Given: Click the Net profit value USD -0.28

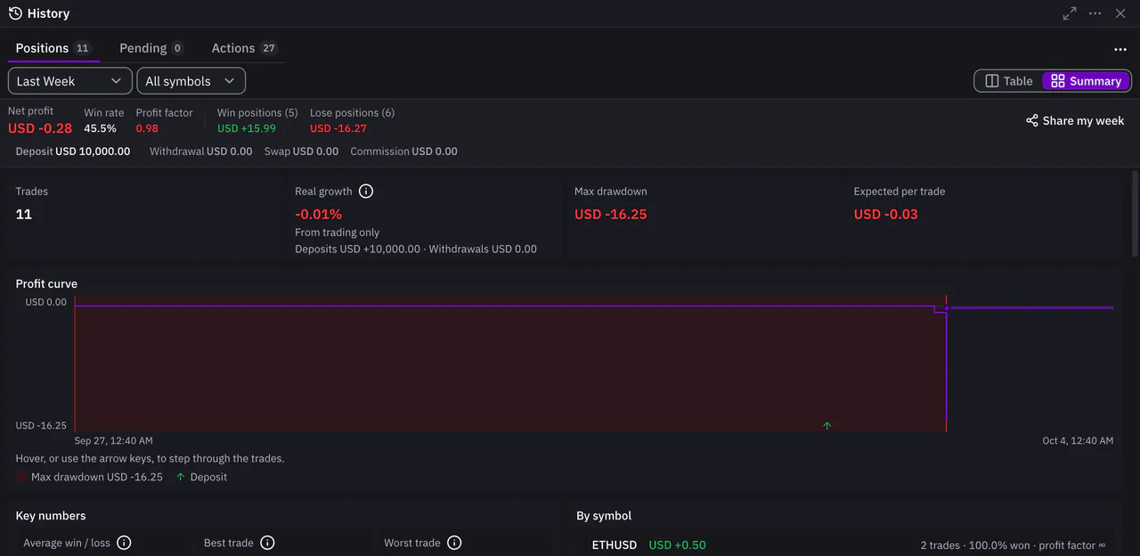Looking at the screenshot, I should pos(40,128).
